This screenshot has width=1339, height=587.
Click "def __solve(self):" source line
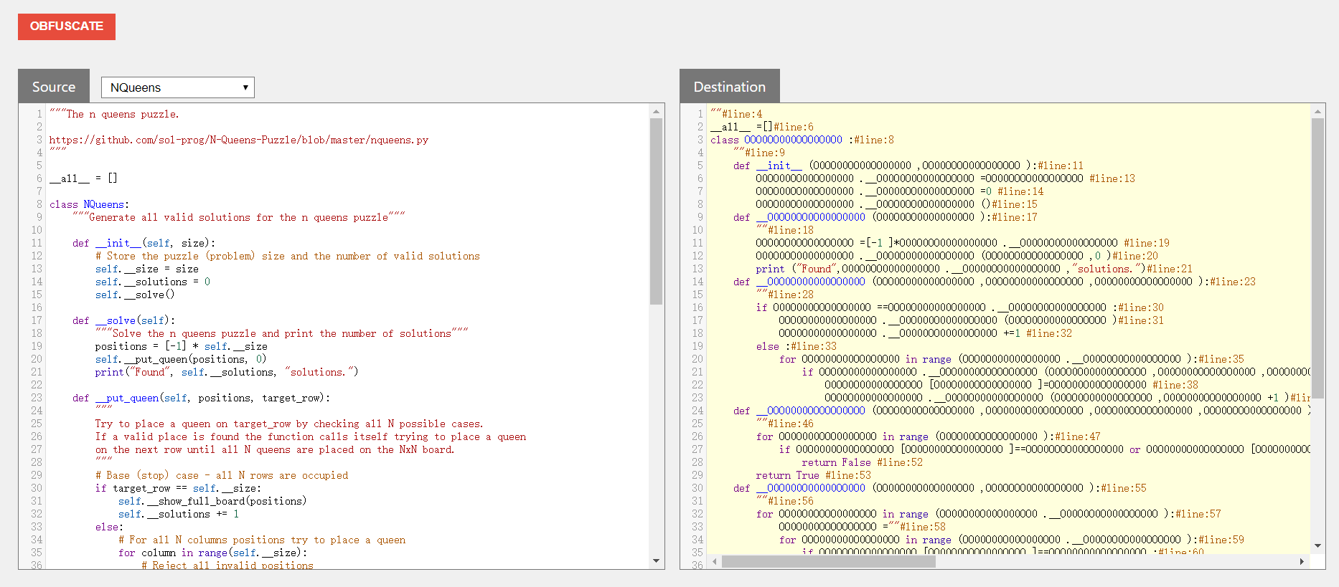tap(123, 320)
